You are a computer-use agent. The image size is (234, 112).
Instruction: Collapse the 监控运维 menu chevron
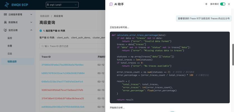(31, 30)
